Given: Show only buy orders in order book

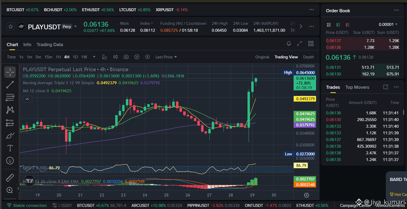Looking at the screenshot, I should click(338, 25).
